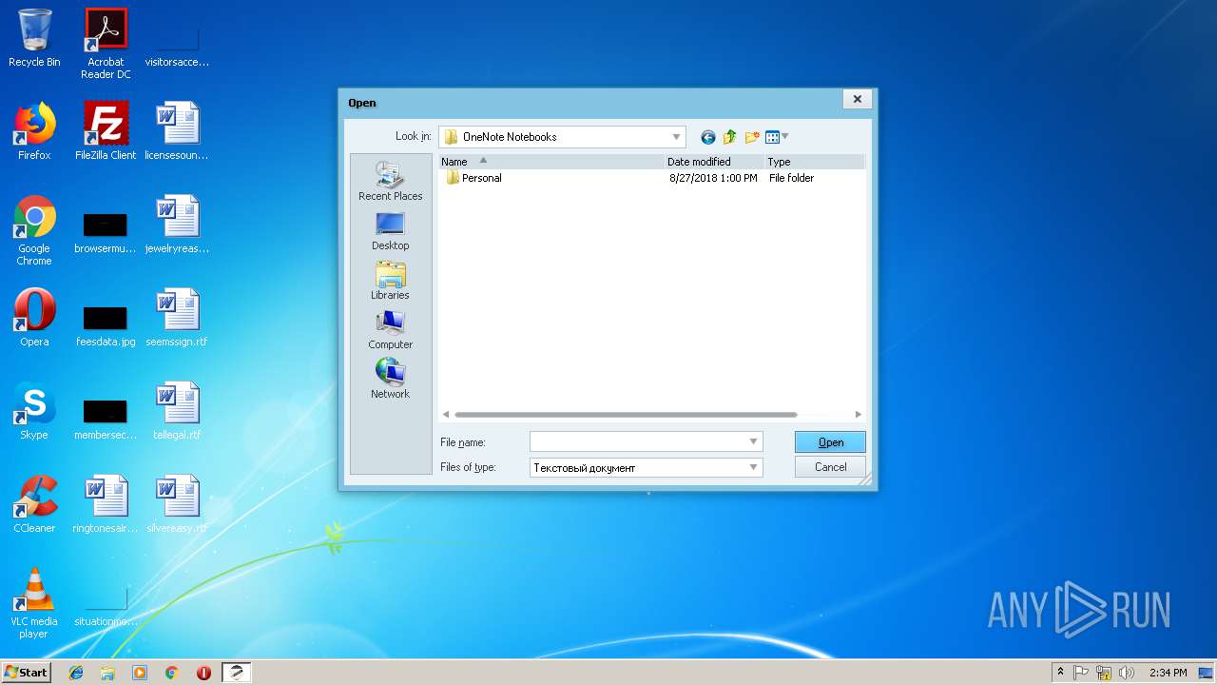Select the tellegal.rtf file on desktop

[x=177, y=411]
